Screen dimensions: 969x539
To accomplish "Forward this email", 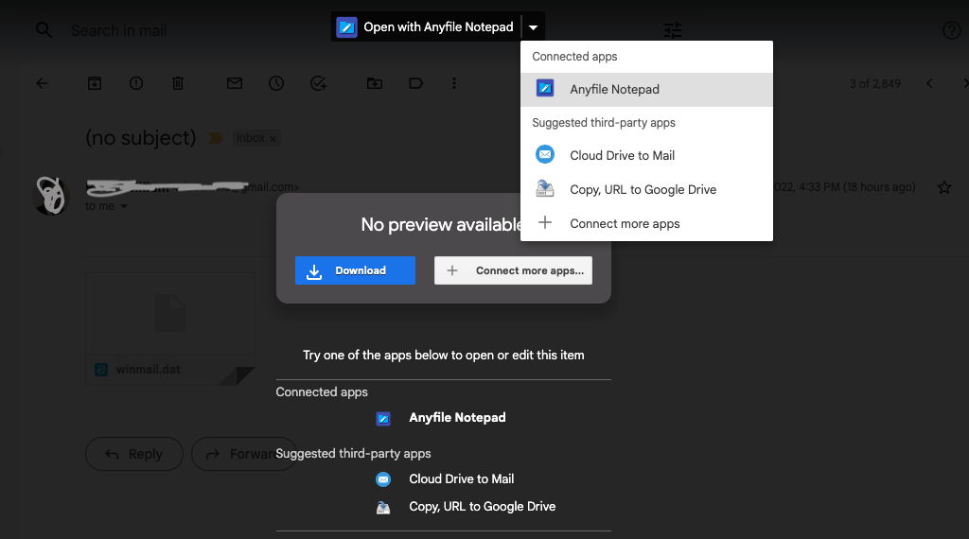I will click(244, 455).
